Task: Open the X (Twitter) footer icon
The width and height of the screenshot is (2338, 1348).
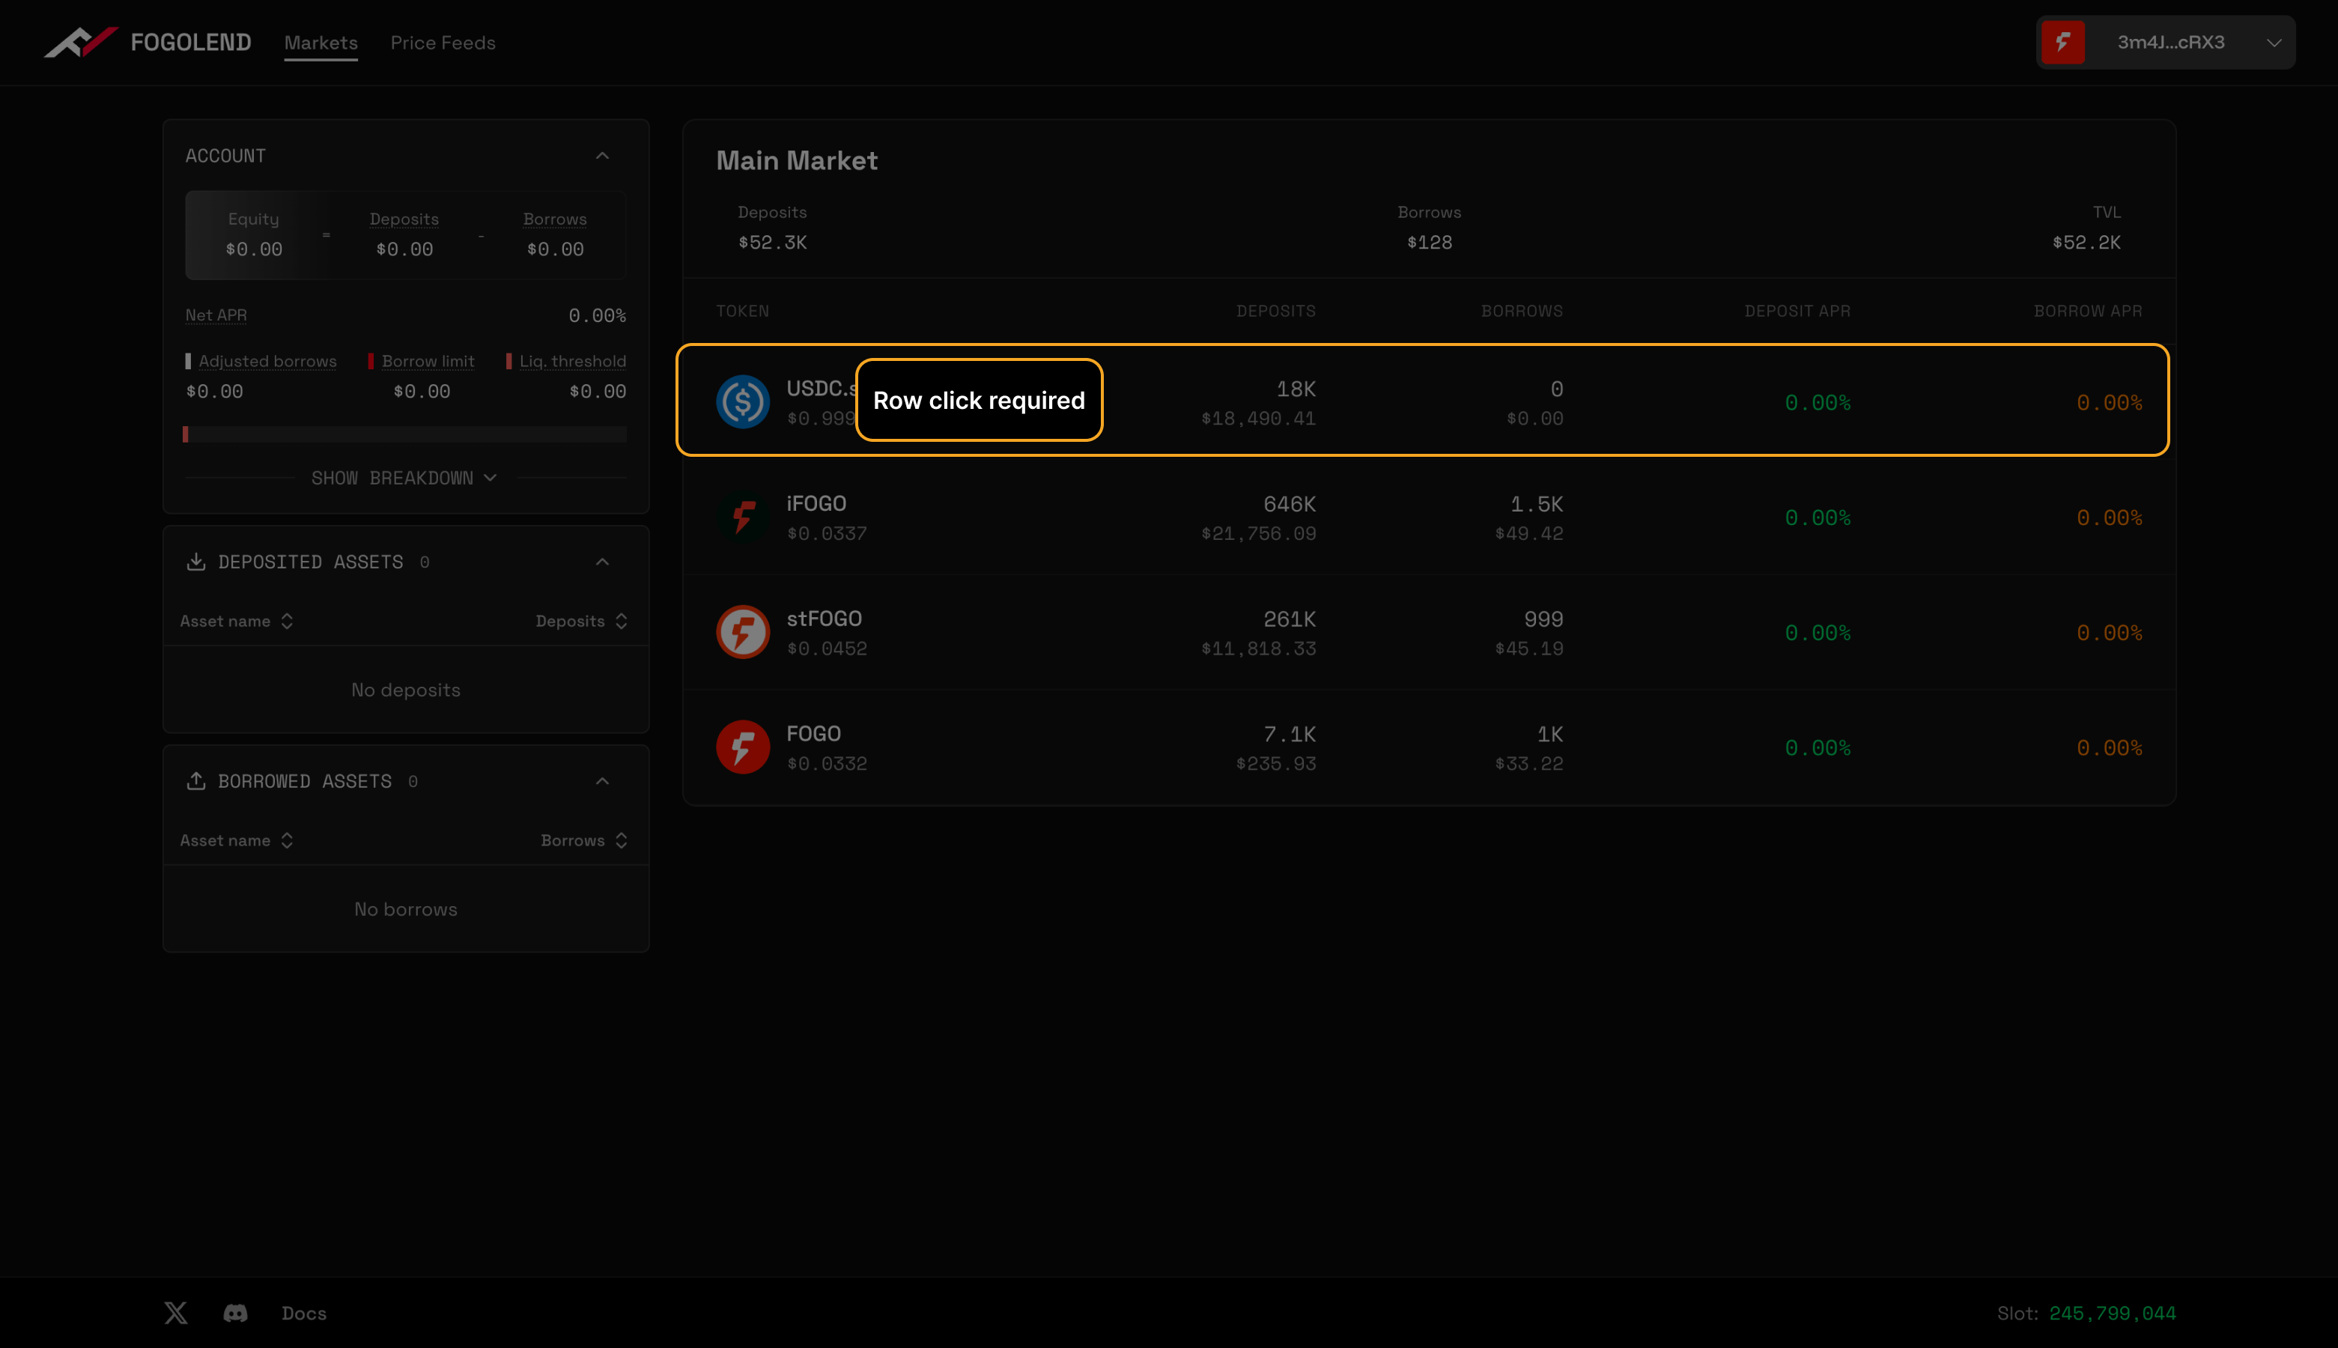Action: pos(176,1313)
